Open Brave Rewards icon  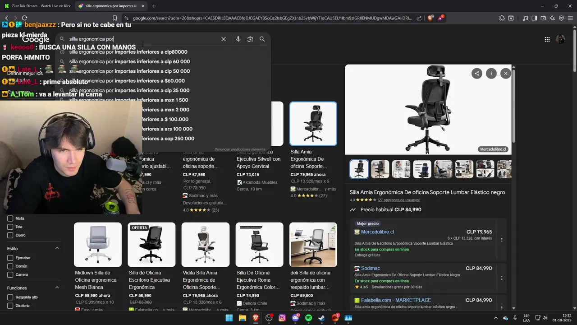441,18
